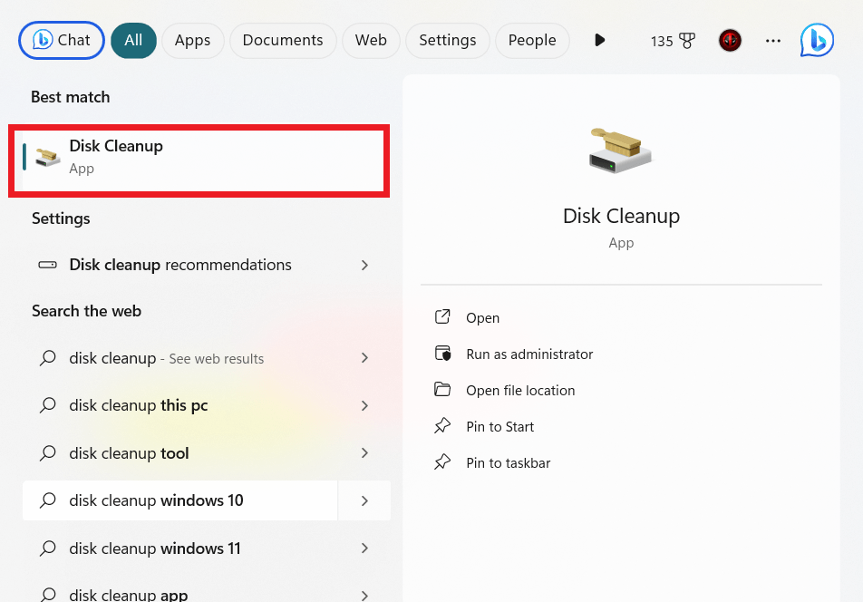Select 'disk cleanup windows 10' suggestion

point(180,500)
